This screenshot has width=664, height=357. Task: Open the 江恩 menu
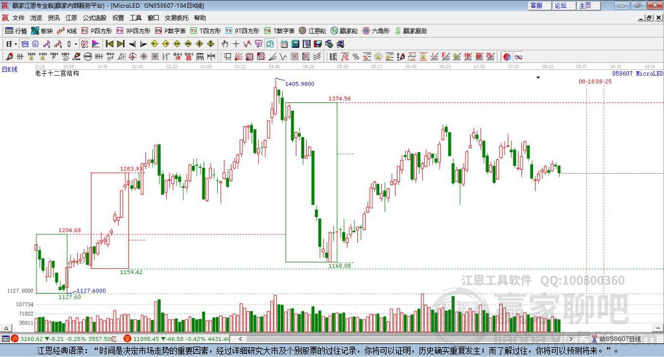[71, 17]
